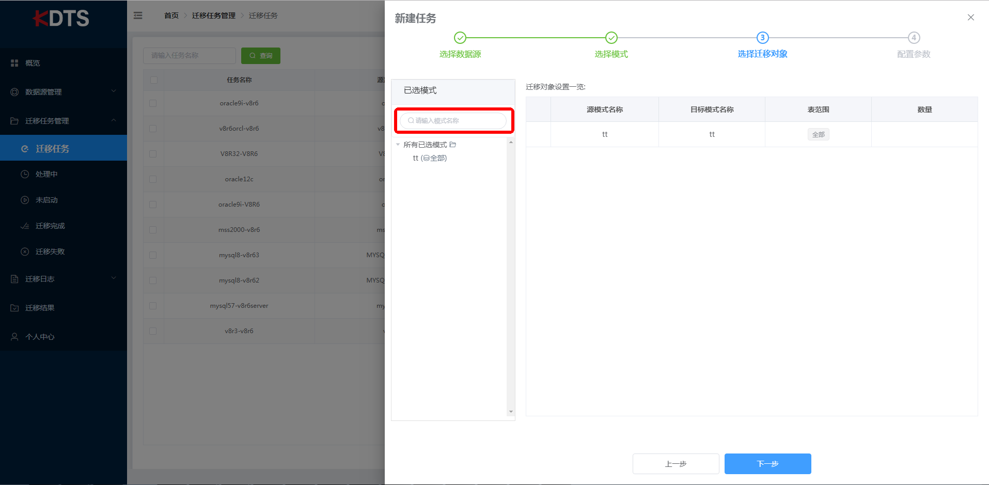Go to 首页 breadcrumb
Image resolution: width=989 pixels, height=485 pixels.
click(x=171, y=15)
